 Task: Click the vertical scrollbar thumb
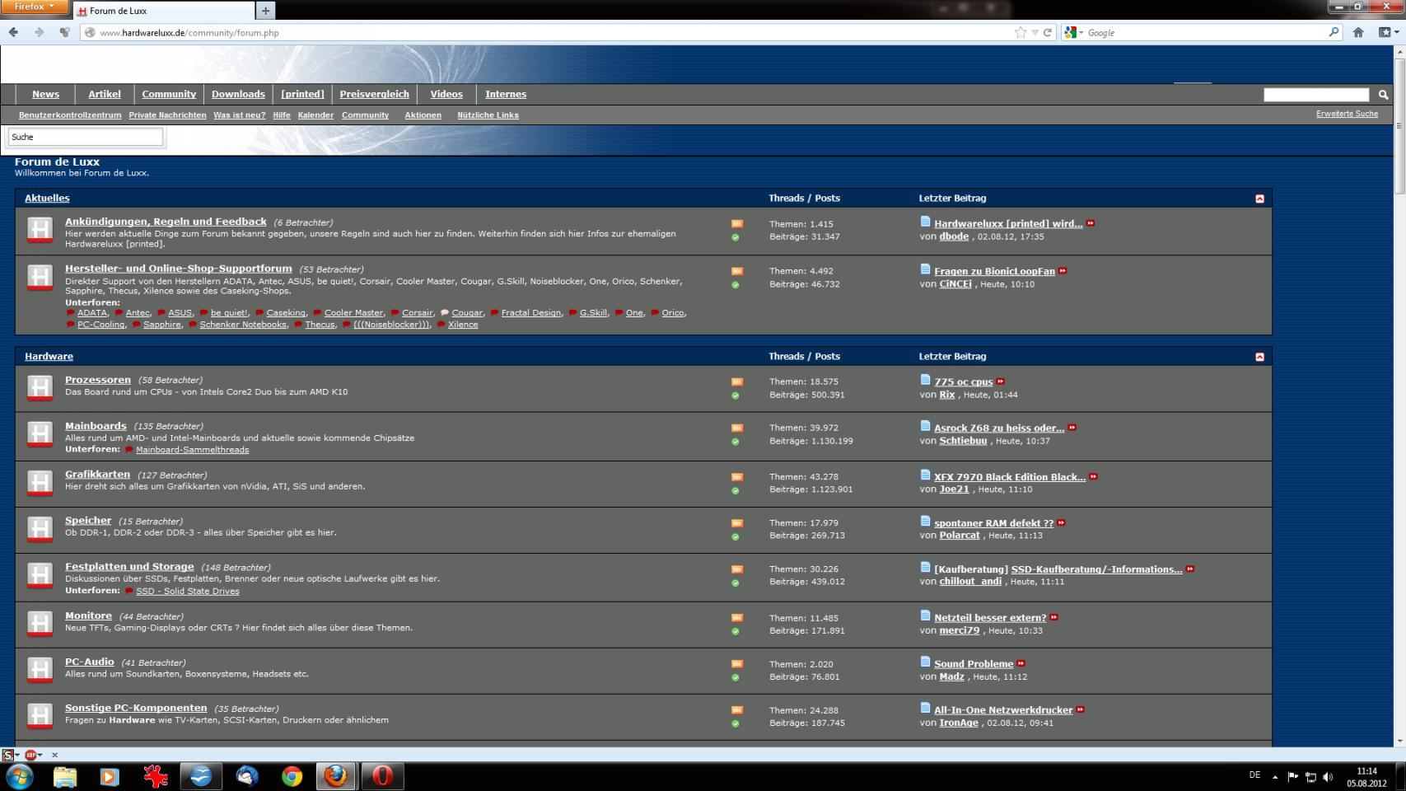point(1399,125)
